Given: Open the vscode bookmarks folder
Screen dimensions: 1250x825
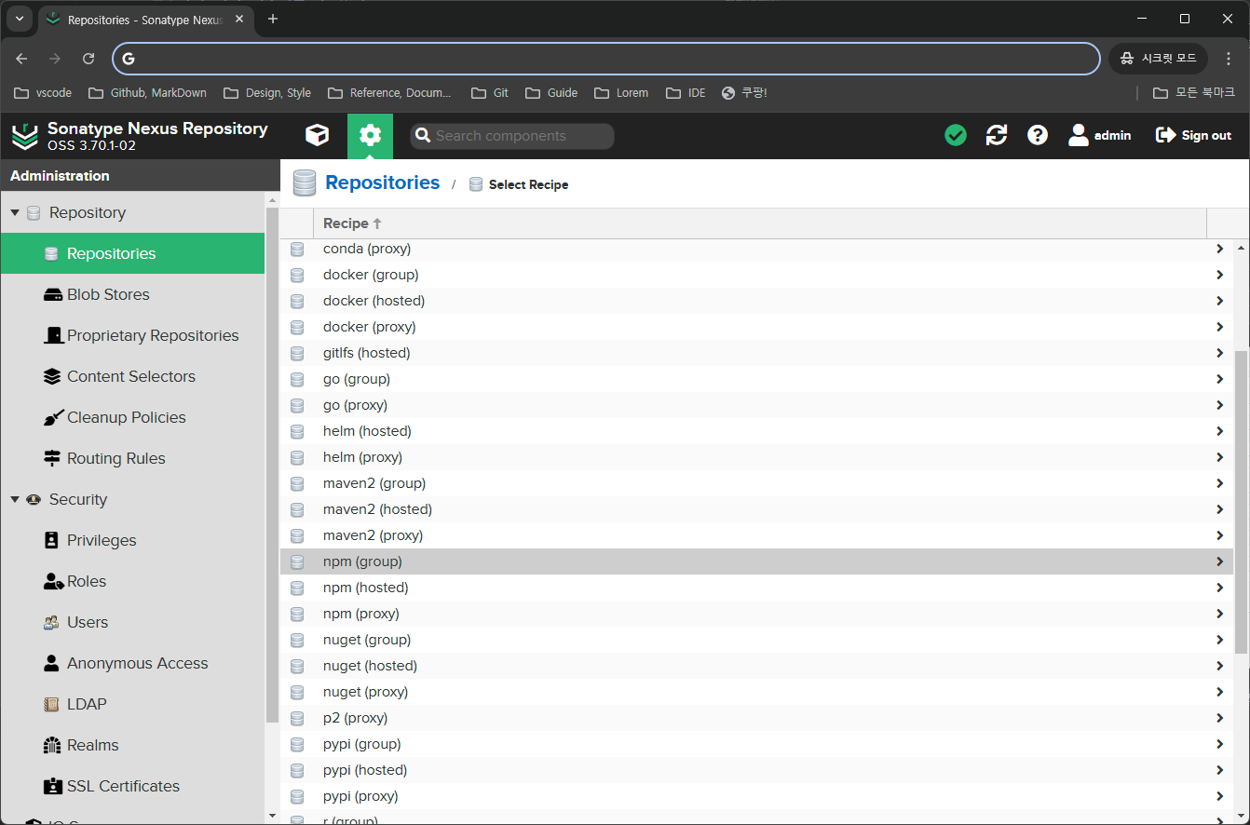Looking at the screenshot, I should pyautogui.click(x=43, y=93).
